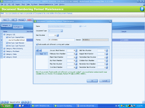The width and height of the screenshot is (145, 108).
Task: Expand Category: Manufacturing tree node
Action: (x=4, y=48)
